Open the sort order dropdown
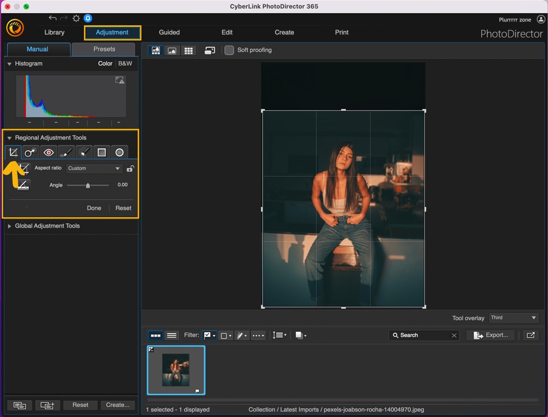This screenshot has width=548, height=417. [279, 335]
